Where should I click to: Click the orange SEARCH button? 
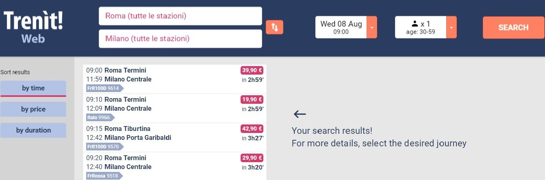pos(513,28)
